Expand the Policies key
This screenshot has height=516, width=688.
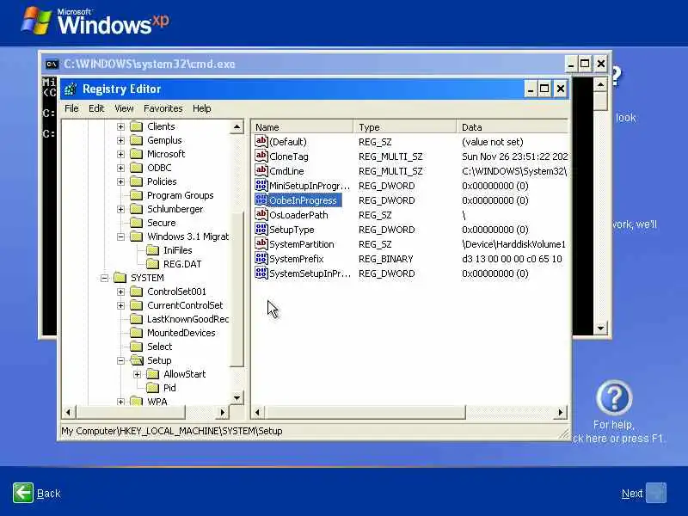coord(120,181)
